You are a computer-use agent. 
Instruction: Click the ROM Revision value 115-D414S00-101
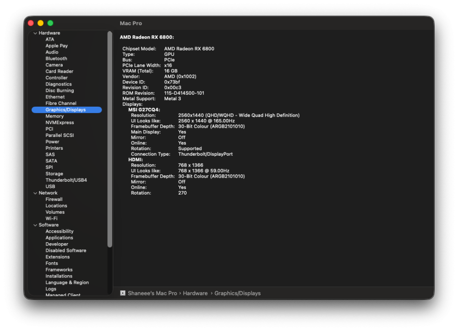click(x=184, y=93)
